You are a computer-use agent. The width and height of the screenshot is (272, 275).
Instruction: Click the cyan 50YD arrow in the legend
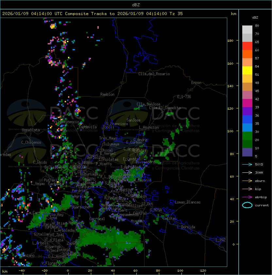[247, 164]
